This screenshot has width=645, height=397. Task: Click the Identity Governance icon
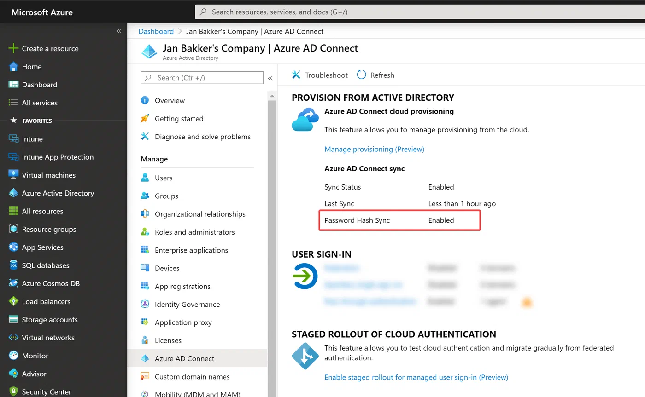pos(145,304)
